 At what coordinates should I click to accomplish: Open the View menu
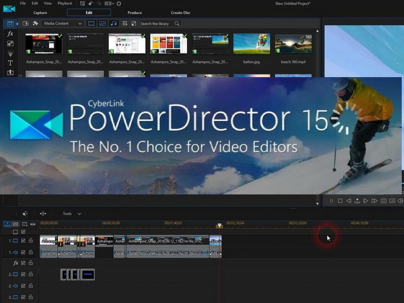click(x=48, y=3)
